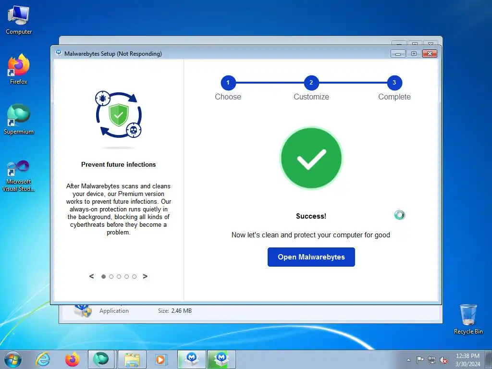
Task: Select the first carousel dot
Action: click(x=103, y=276)
